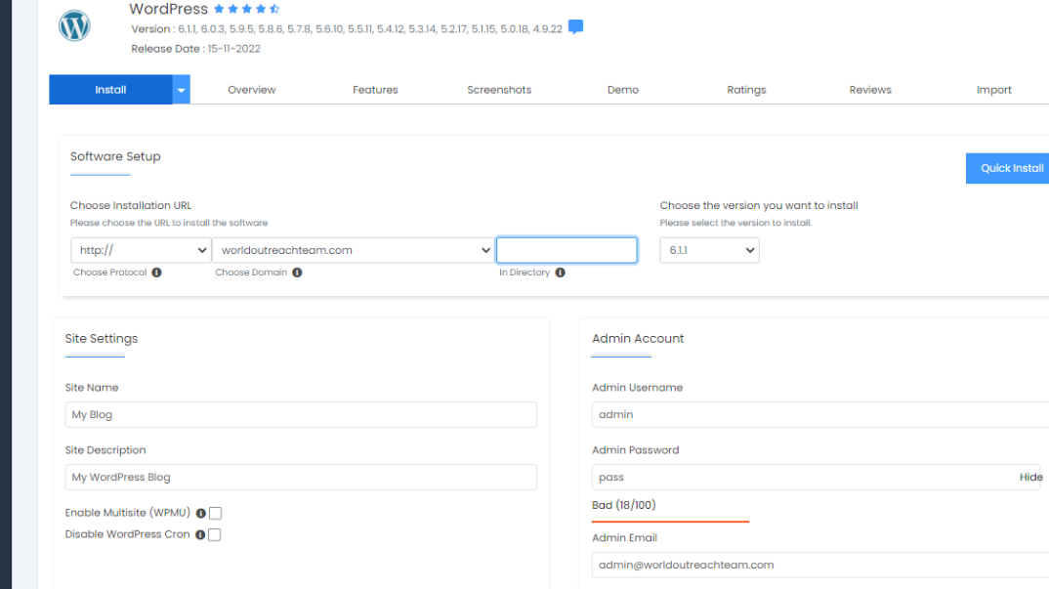Open the Import tab
The width and height of the screenshot is (1049, 589).
pyautogui.click(x=994, y=90)
